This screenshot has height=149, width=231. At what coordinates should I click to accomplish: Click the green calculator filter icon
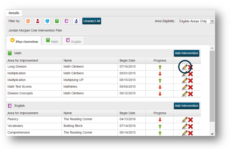pyautogui.click(x=57, y=21)
